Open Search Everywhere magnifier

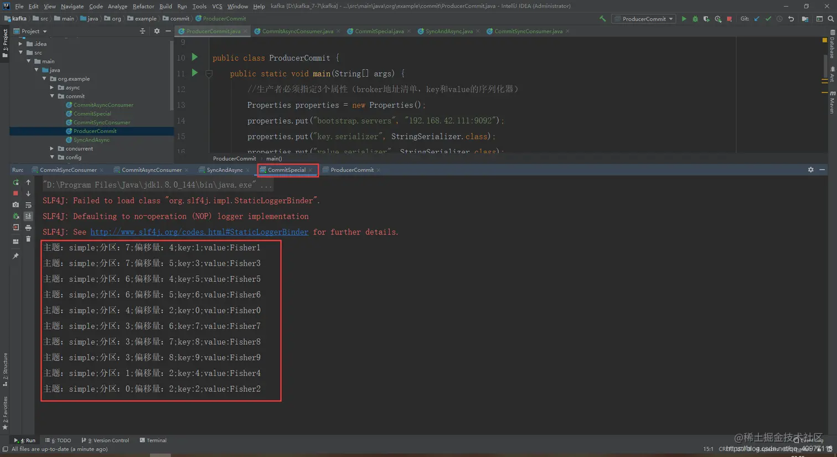pyautogui.click(x=831, y=19)
